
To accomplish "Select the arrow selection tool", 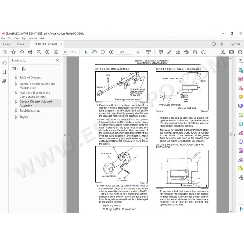I will coord(86,52).
